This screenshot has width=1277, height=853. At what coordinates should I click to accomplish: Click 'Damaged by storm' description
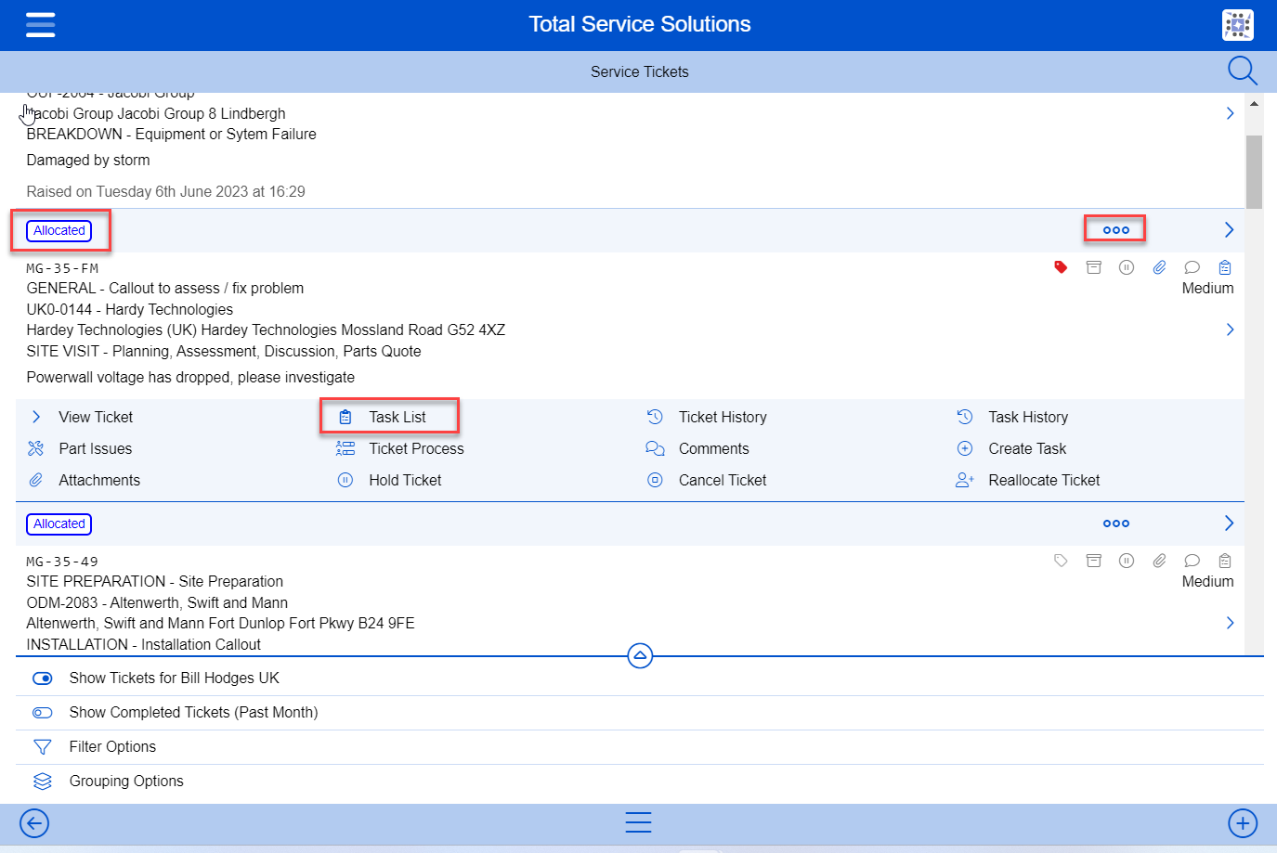tap(88, 160)
